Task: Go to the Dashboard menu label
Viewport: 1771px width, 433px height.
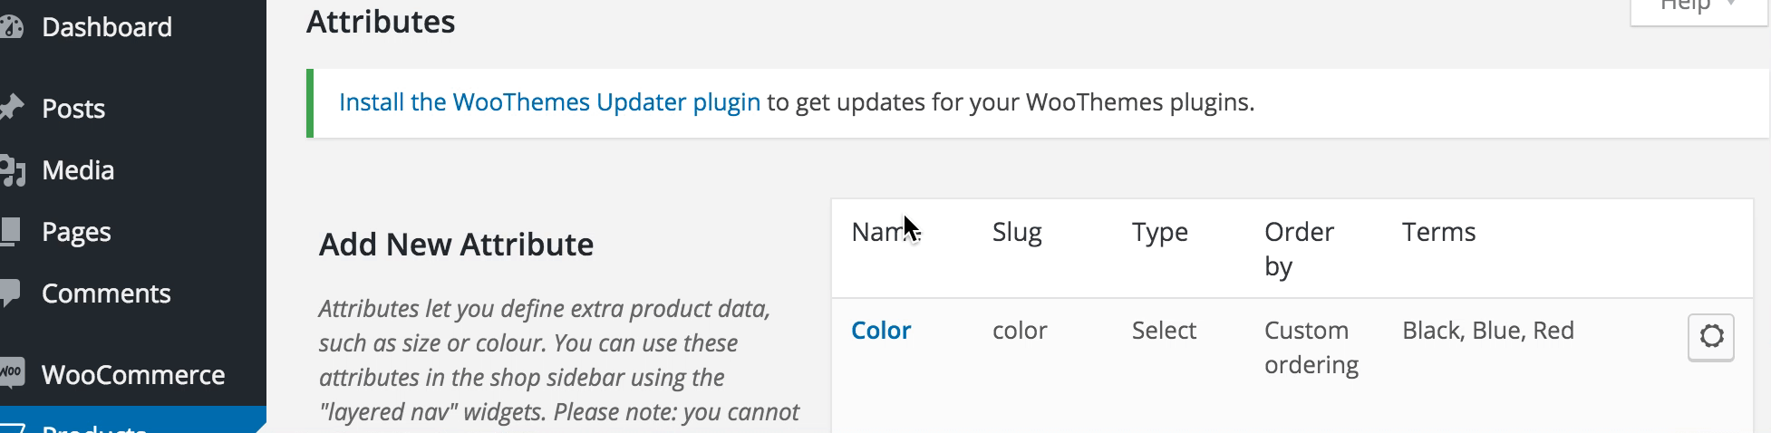Action: click(x=107, y=27)
